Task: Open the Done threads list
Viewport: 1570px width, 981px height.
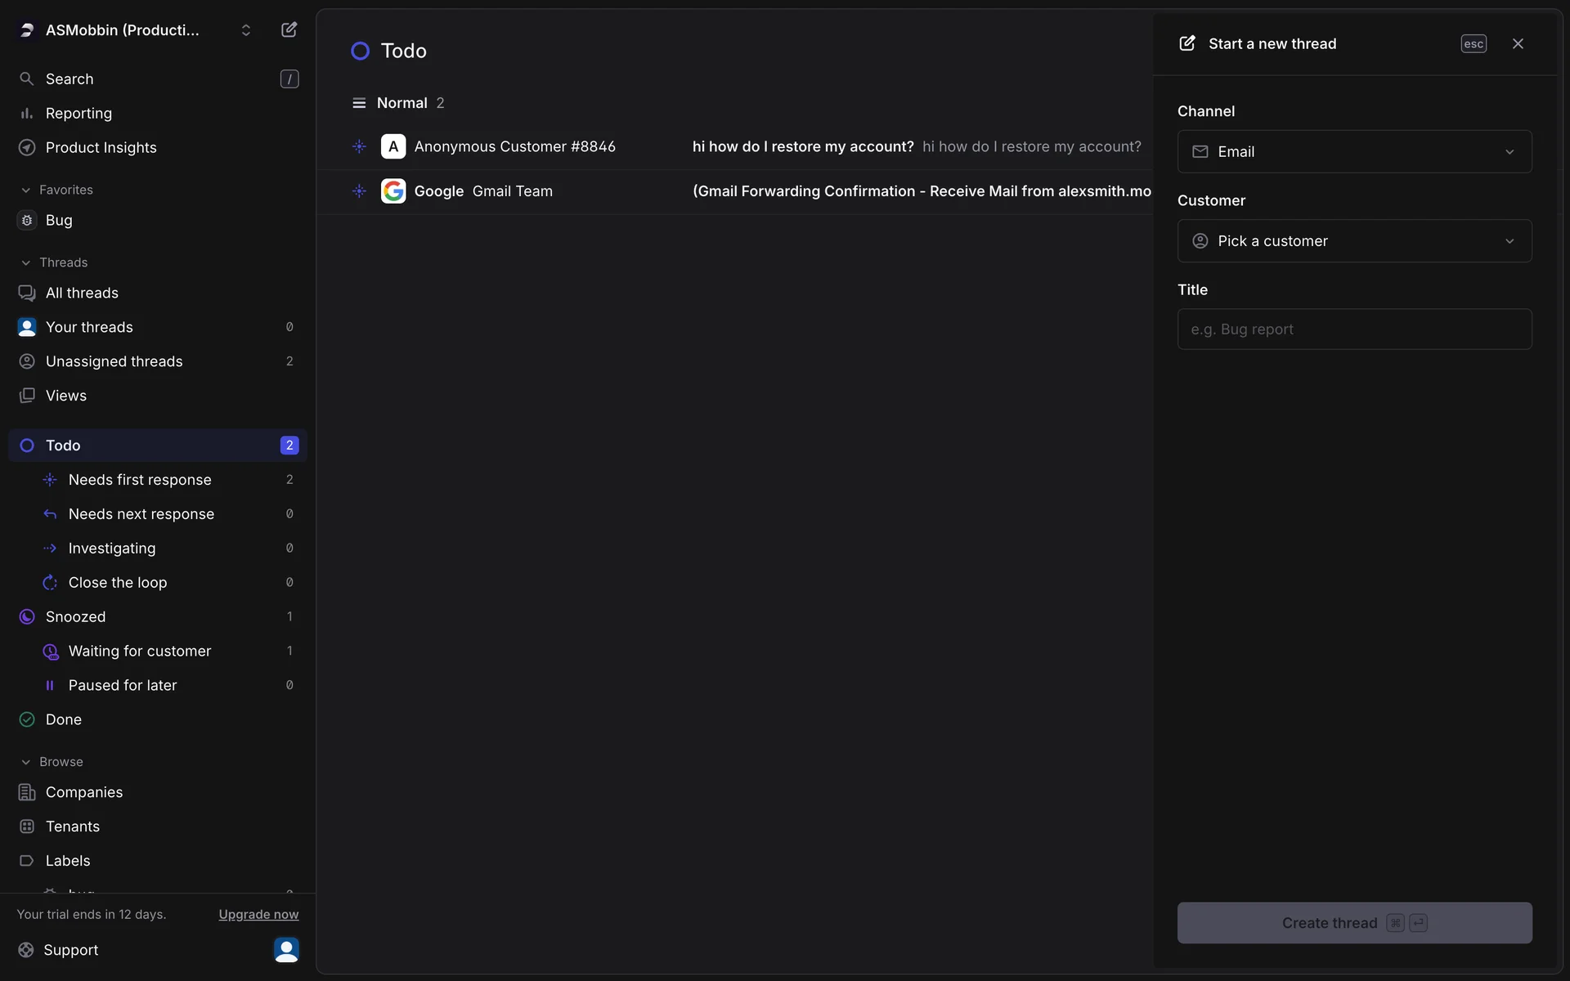Action: pos(64,720)
